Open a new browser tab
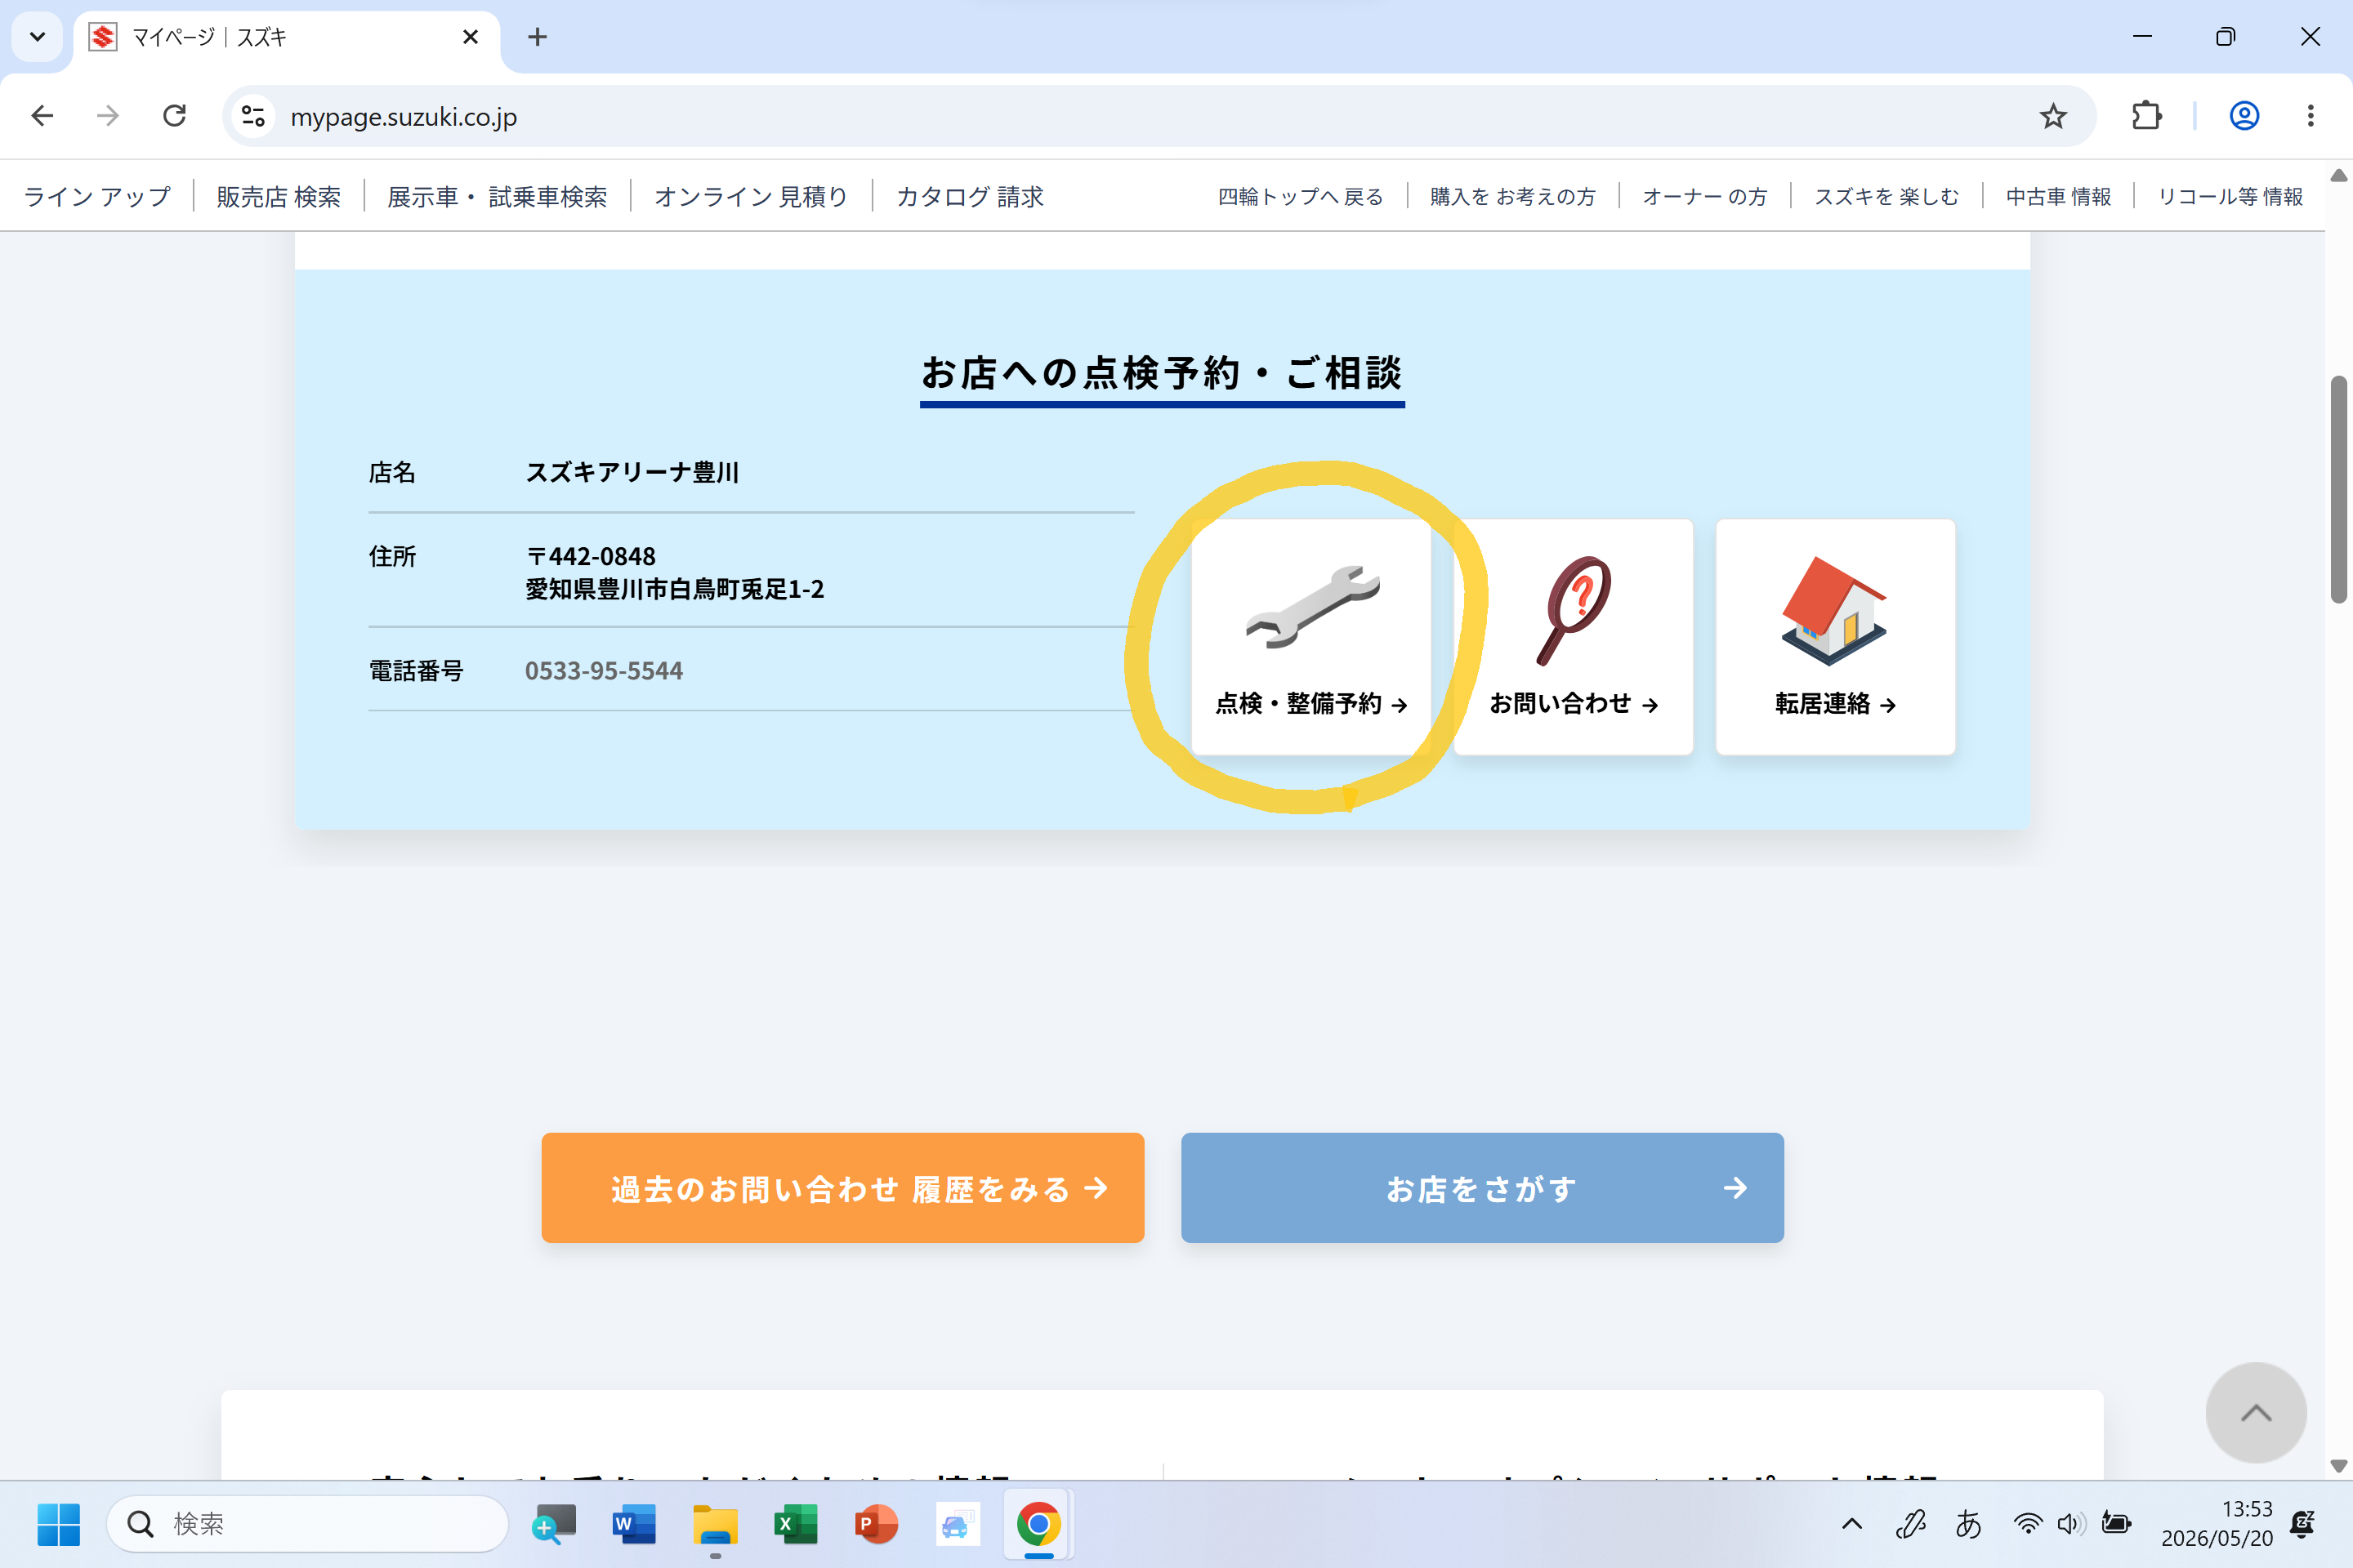 coord(538,37)
